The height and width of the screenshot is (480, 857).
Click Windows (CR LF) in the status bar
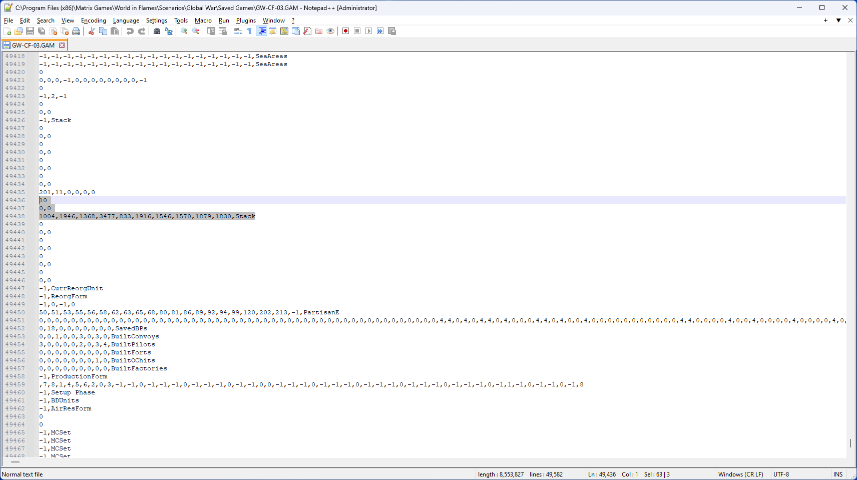pos(740,474)
